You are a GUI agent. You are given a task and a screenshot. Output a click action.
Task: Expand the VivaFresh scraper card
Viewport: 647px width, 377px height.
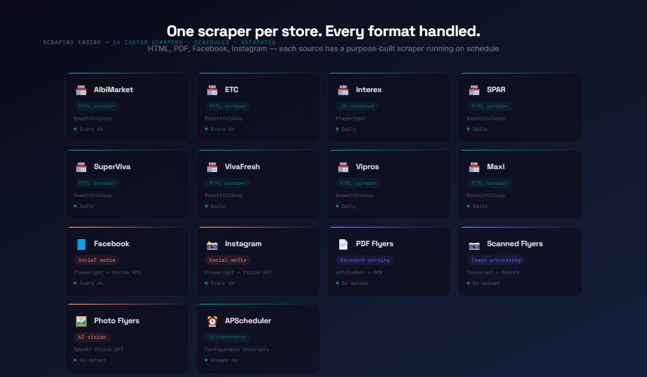click(258, 184)
